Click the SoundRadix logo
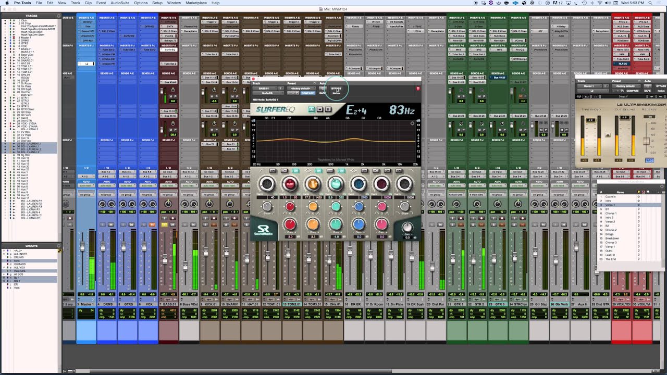The width and height of the screenshot is (667, 375). coord(264,230)
